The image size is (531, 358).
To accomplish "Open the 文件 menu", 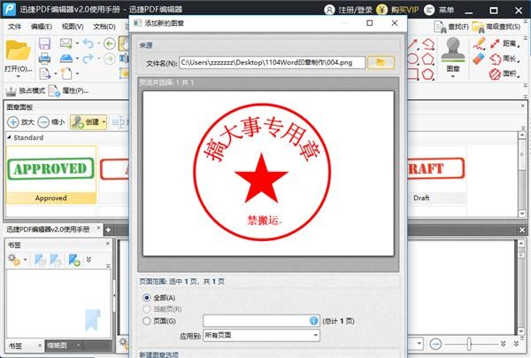I will (x=14, y=27).
